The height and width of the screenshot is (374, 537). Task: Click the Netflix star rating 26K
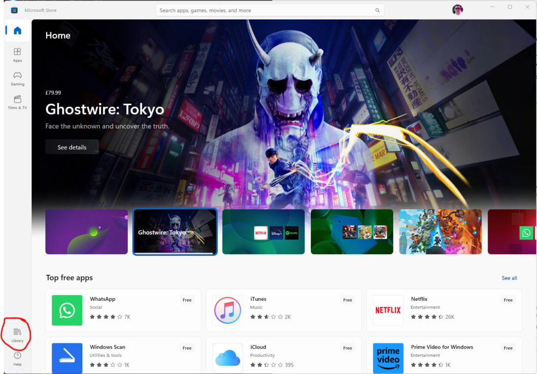click(x=433, y=317)
